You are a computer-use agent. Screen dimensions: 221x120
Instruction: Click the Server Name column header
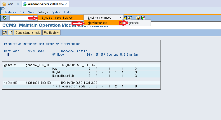[x=35, y=51]
